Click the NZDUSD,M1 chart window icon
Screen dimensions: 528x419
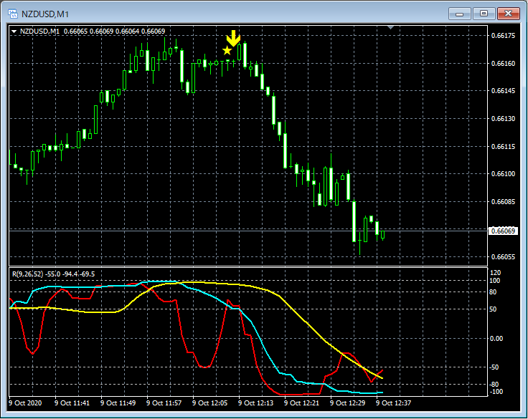13,14
